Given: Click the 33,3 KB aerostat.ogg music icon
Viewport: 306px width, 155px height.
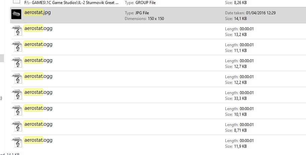Looking at the screenshot, I should (17, 95).
